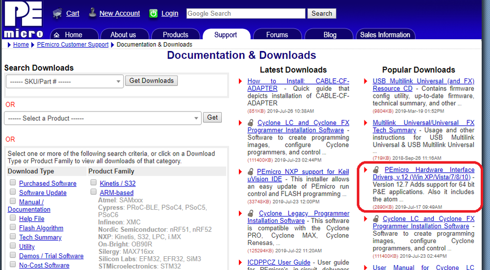Screen dimensions: 490x270
Task: Click lock icon beside PEmicro NXP support for Keil
Action: point(251,171)
